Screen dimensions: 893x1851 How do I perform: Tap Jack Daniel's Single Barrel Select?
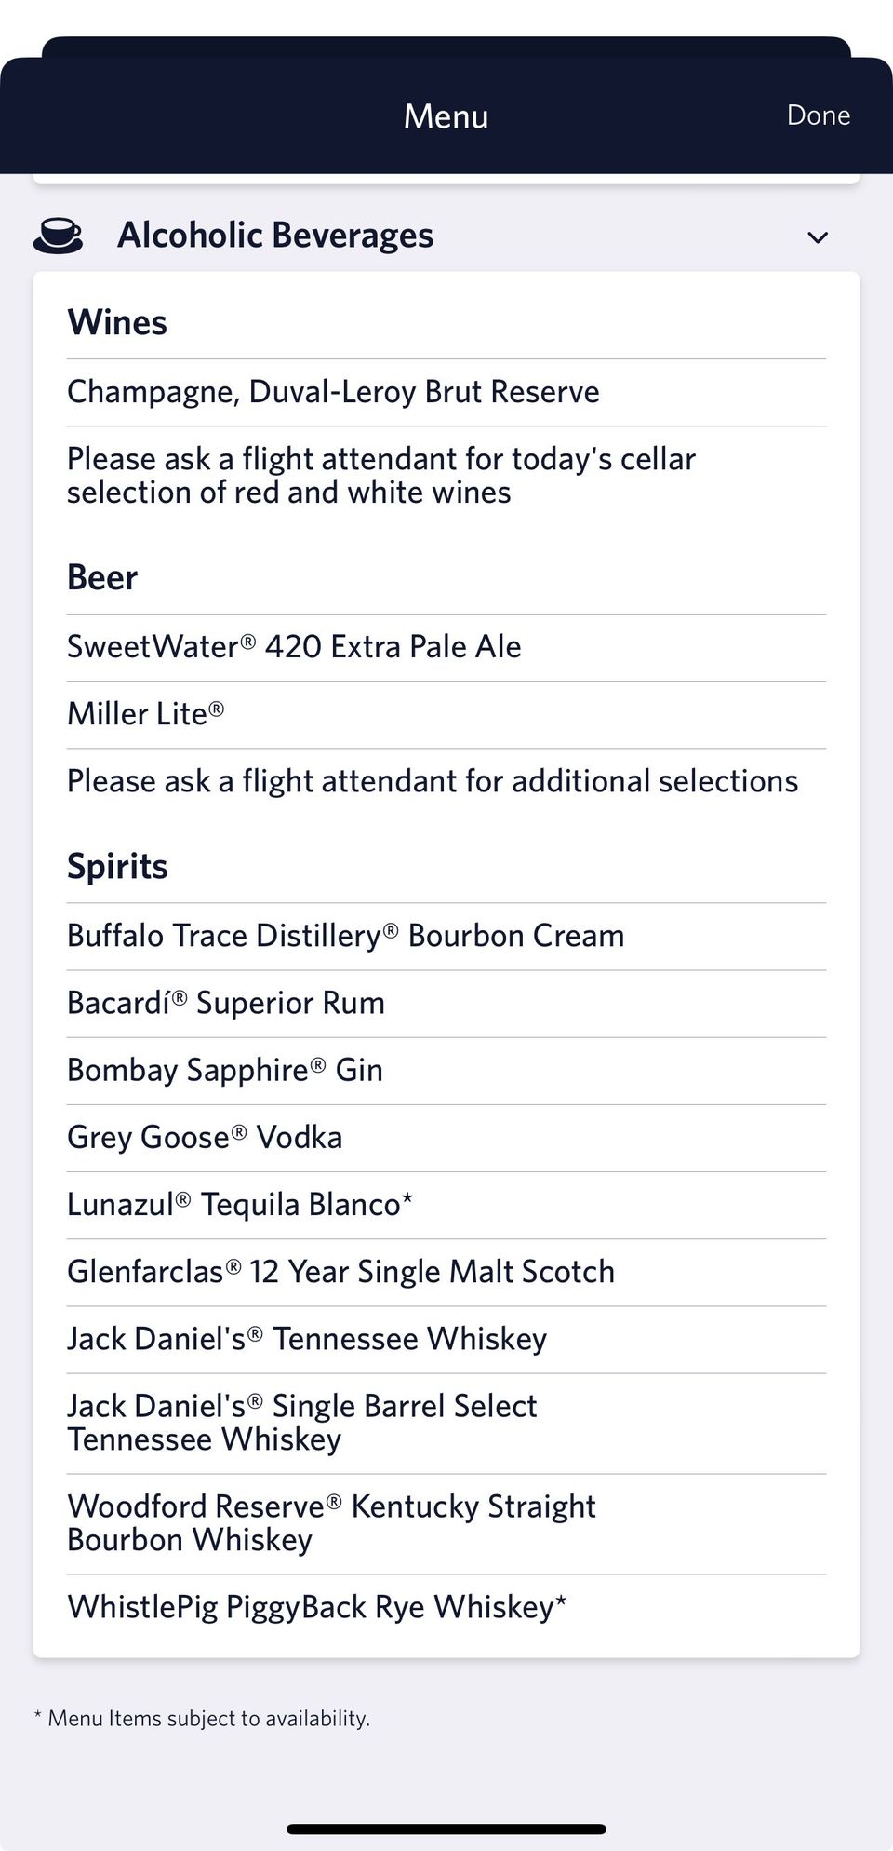pos(302,1423)
